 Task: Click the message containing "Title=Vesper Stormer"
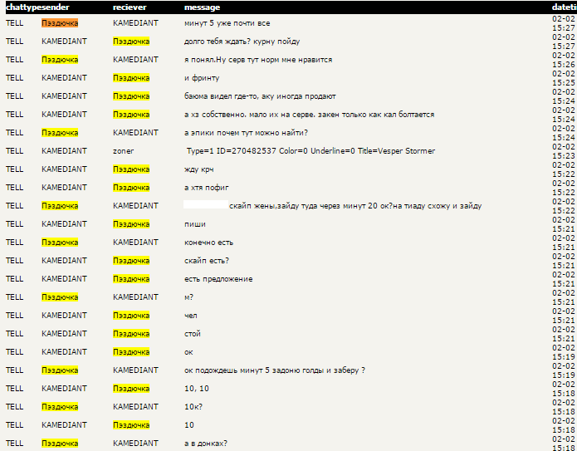(x=311, y=151)
